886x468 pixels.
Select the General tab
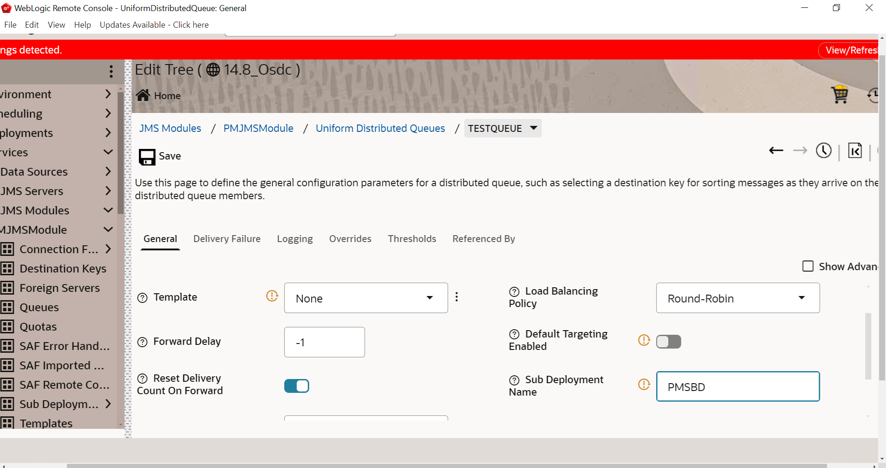pyautogui.click(x=160, y=239)
